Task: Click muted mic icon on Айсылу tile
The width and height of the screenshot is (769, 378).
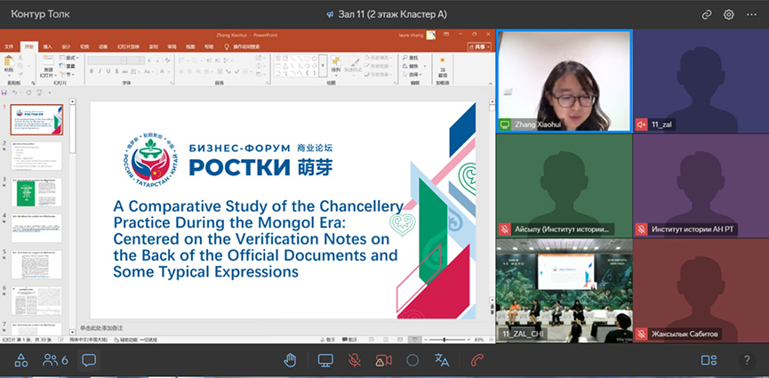Action: (x=505, y=229)
